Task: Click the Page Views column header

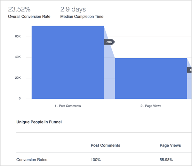Action: click(170, 145)
